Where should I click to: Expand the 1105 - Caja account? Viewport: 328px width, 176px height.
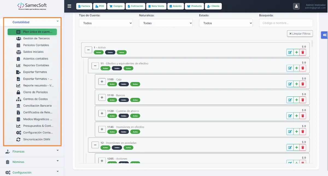102,81
